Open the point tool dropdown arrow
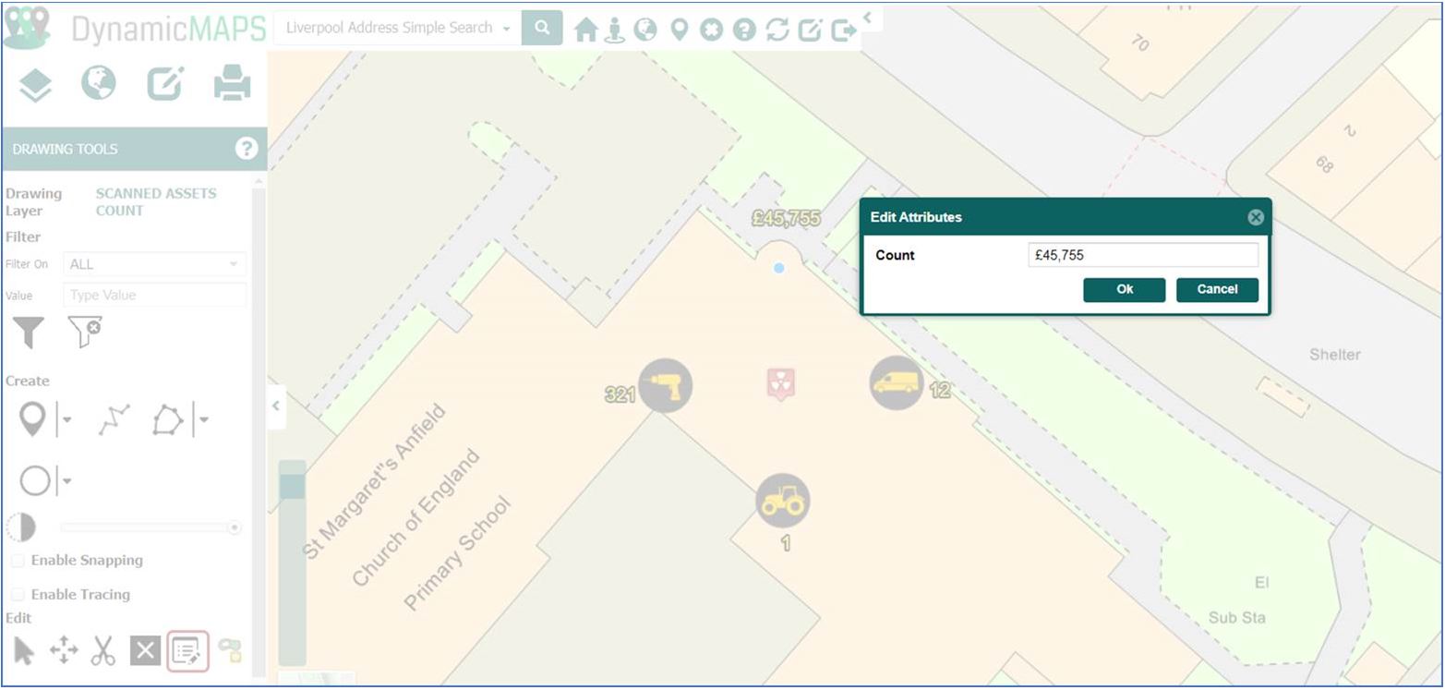The width and height of the screenshot is (1445, 690). pos(66,420)
